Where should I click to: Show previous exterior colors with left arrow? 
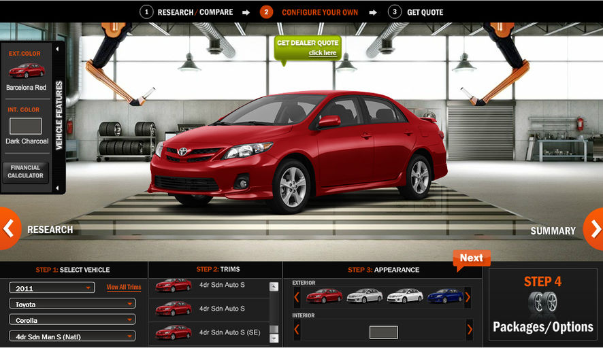297,297
